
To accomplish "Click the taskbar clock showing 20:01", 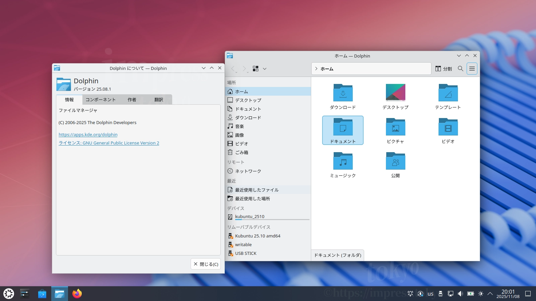I will [x=508, y=294].
